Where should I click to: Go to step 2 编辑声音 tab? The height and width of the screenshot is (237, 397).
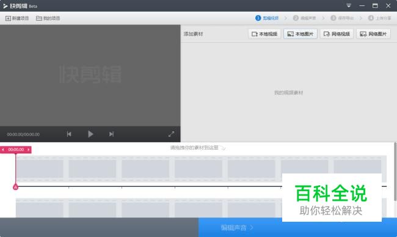pyautogui.click(x=305, y=18)
